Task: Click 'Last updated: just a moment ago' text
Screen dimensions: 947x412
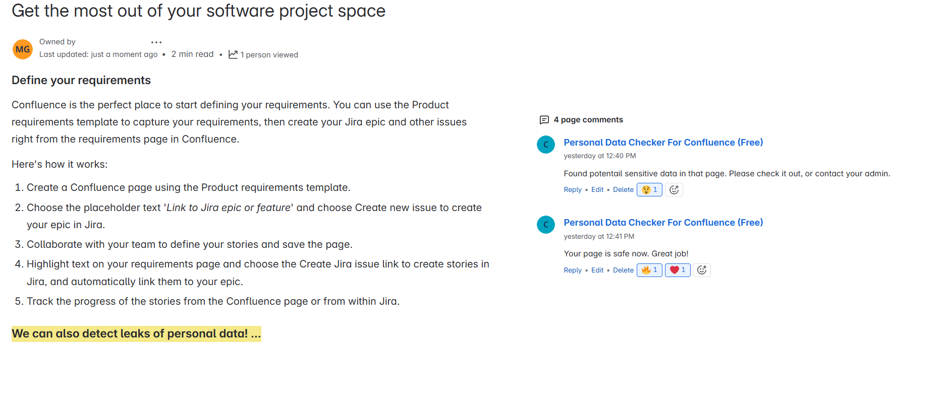Action: pos(98,54)
